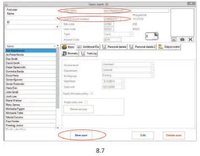Expand the Find user Name dropdown
The image size is (200, 156).
point(57,18)
